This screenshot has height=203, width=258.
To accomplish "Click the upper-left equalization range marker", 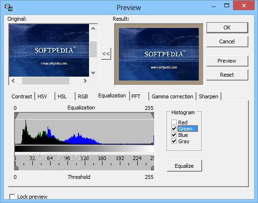I will pyautogui.click(x=16, y=116).
